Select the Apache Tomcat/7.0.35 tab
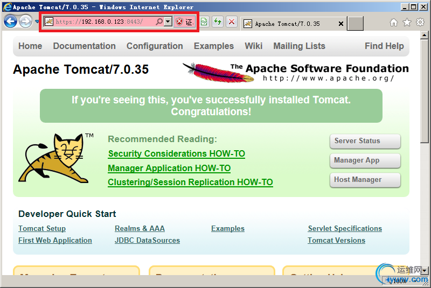Viewport: 431px width, 288px height. (x=293, y=24)
